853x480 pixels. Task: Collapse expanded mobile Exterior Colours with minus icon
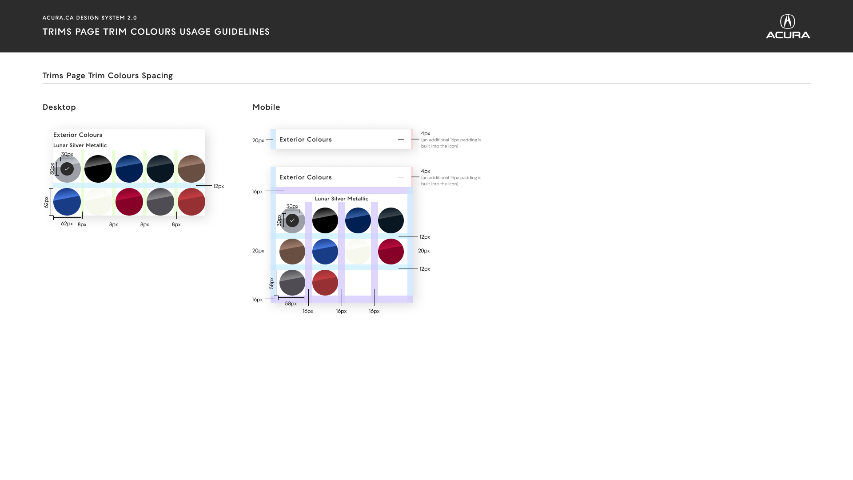[x=401, y=177]
